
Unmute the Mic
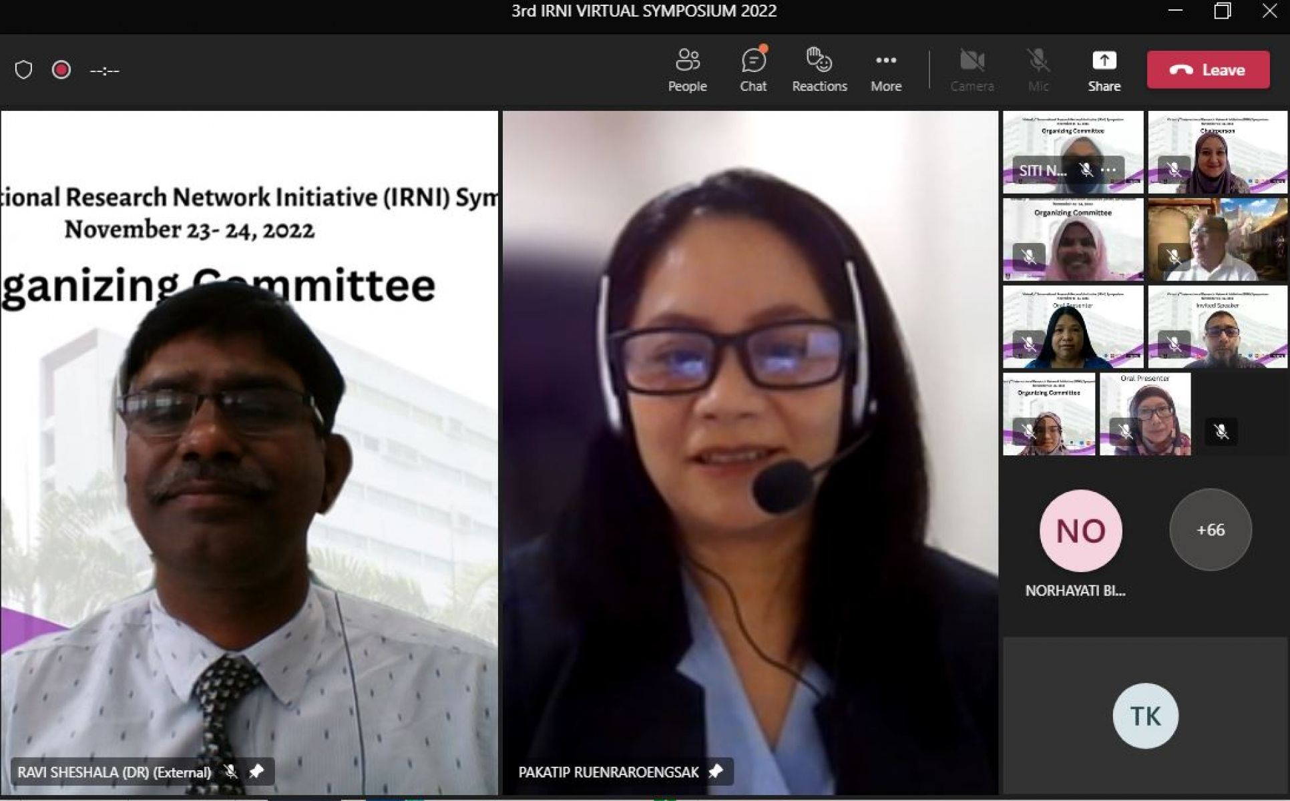(1038, 70)
